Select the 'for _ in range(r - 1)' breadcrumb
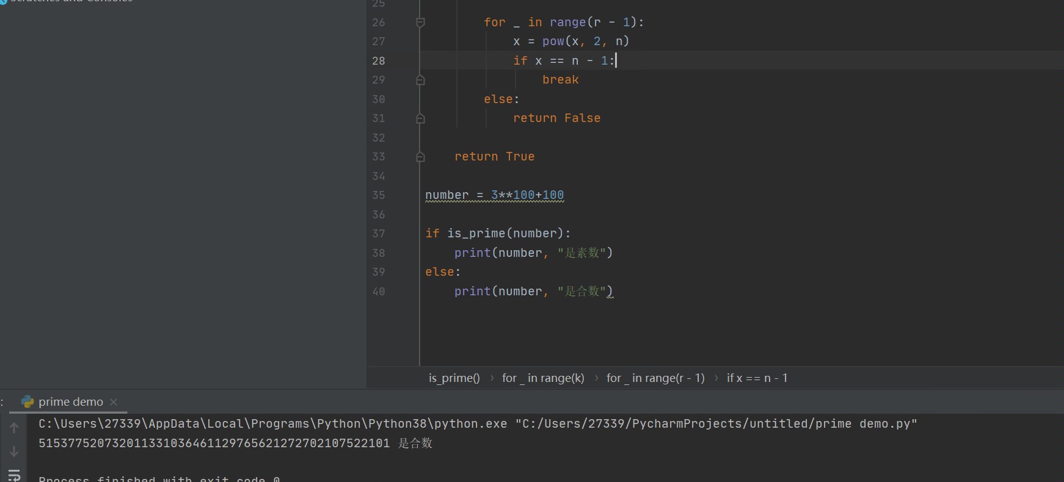The width and height of the screenshot is (1064, 482). pyautogui.click(x=655, y=378)
